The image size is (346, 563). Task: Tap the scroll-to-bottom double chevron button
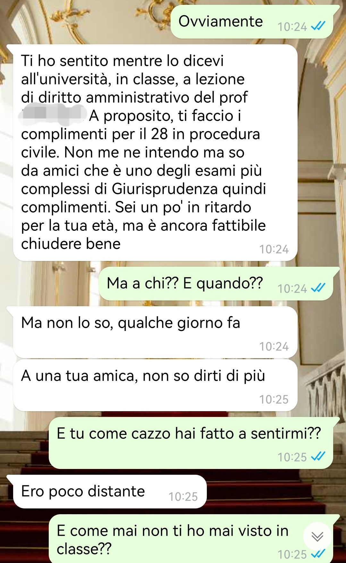317,536
